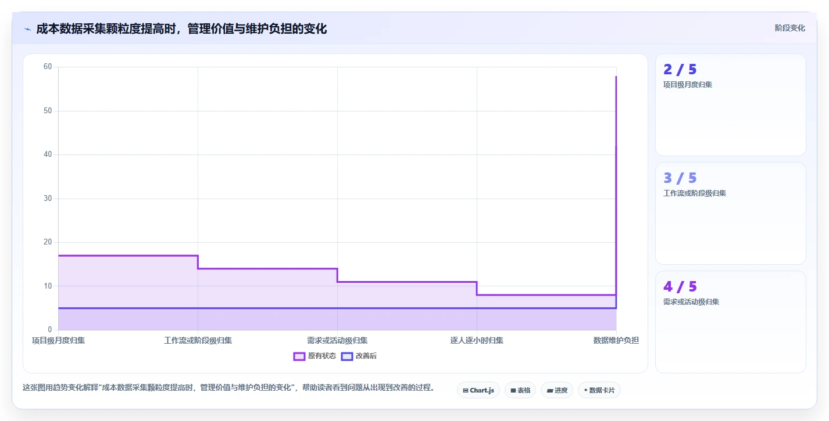This screenshot has height=421, width=829.
Task: Click the 表格 tag
Action: point(520,390)
